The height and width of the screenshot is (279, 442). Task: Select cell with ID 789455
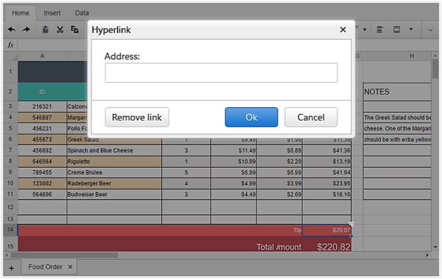pos(42,172)
